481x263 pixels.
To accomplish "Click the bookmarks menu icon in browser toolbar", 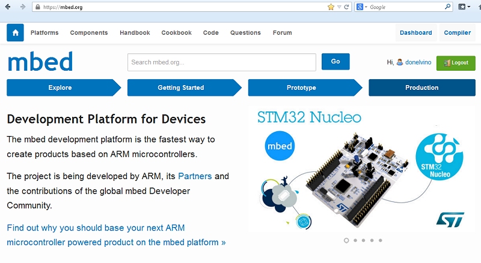I will coord(464,7).
